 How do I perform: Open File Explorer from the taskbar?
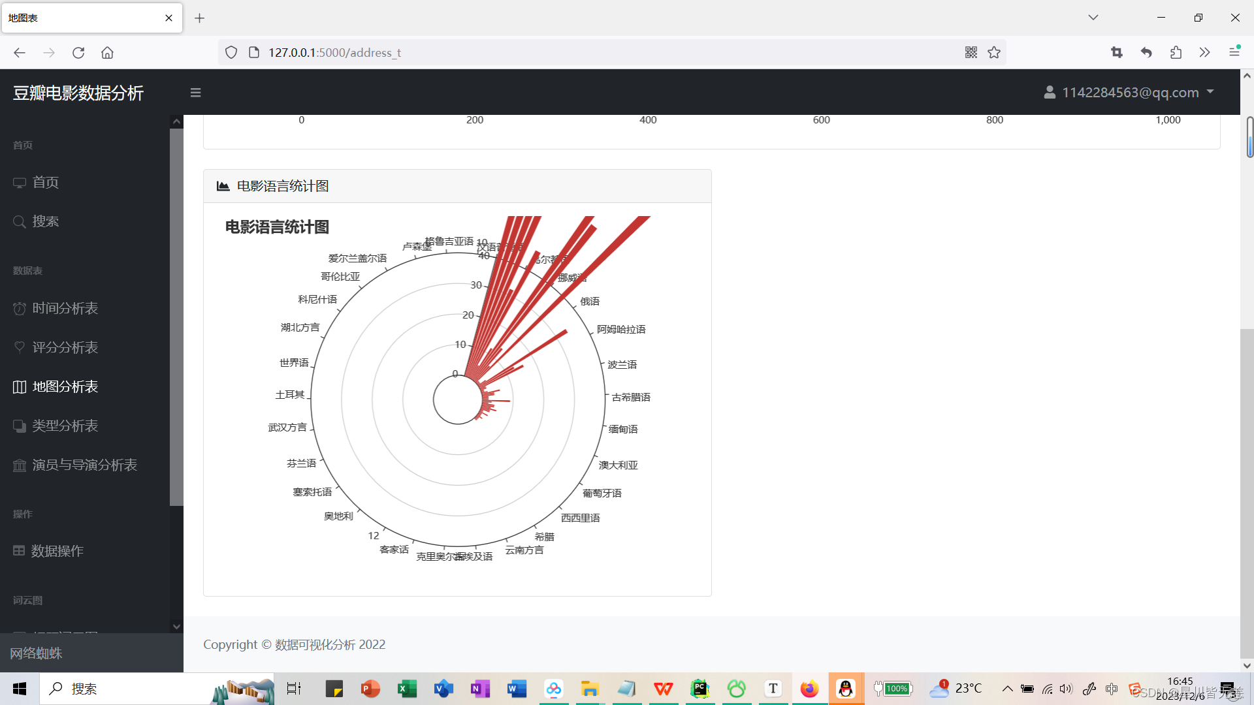[590, 689]
